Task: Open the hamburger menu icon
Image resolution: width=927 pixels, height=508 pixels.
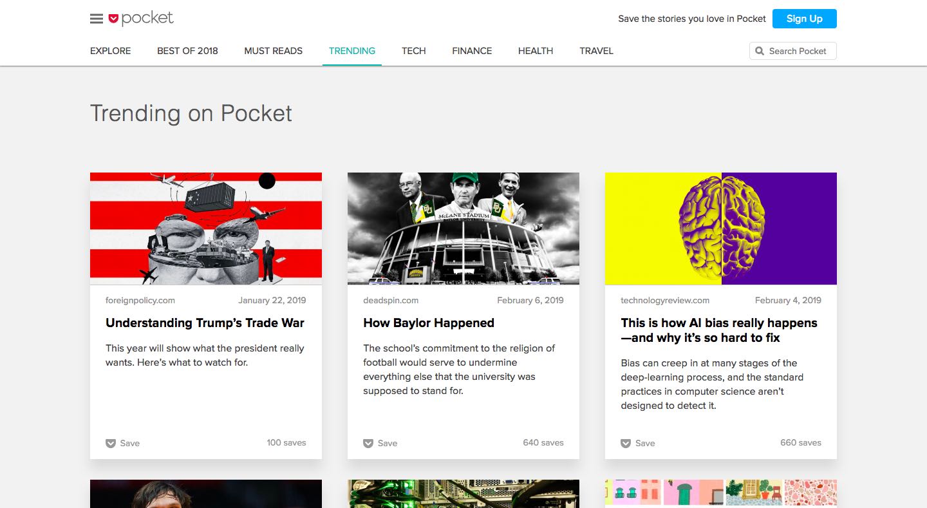Action: 97,19
